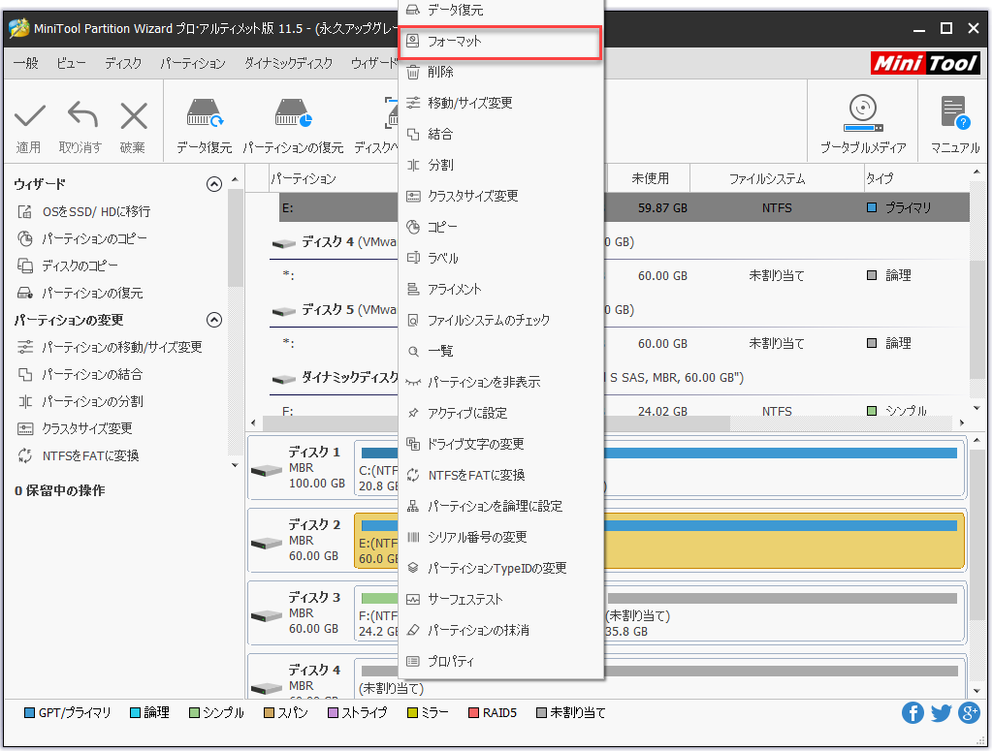Choose Change Serial Number (シリアル番号の変更)

click(x=500, y=537)
